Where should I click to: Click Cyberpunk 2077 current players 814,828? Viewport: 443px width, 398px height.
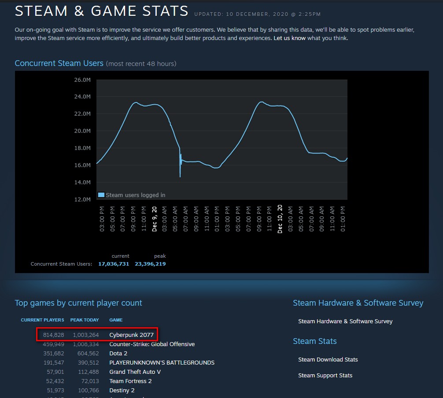tap(54, 335)
